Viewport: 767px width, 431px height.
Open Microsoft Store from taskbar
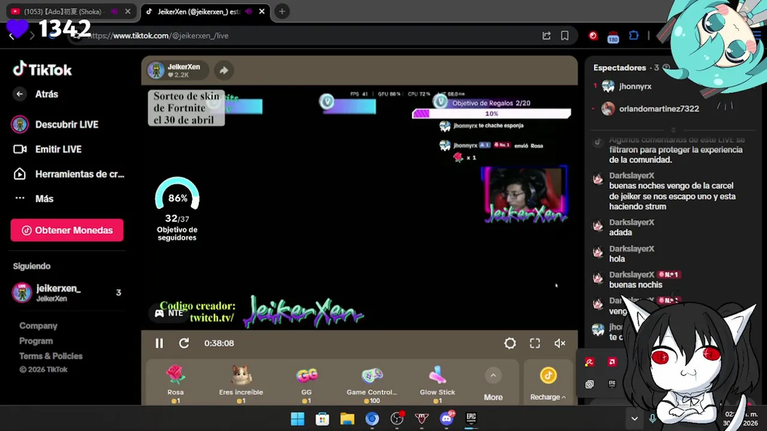pos(322,419)
